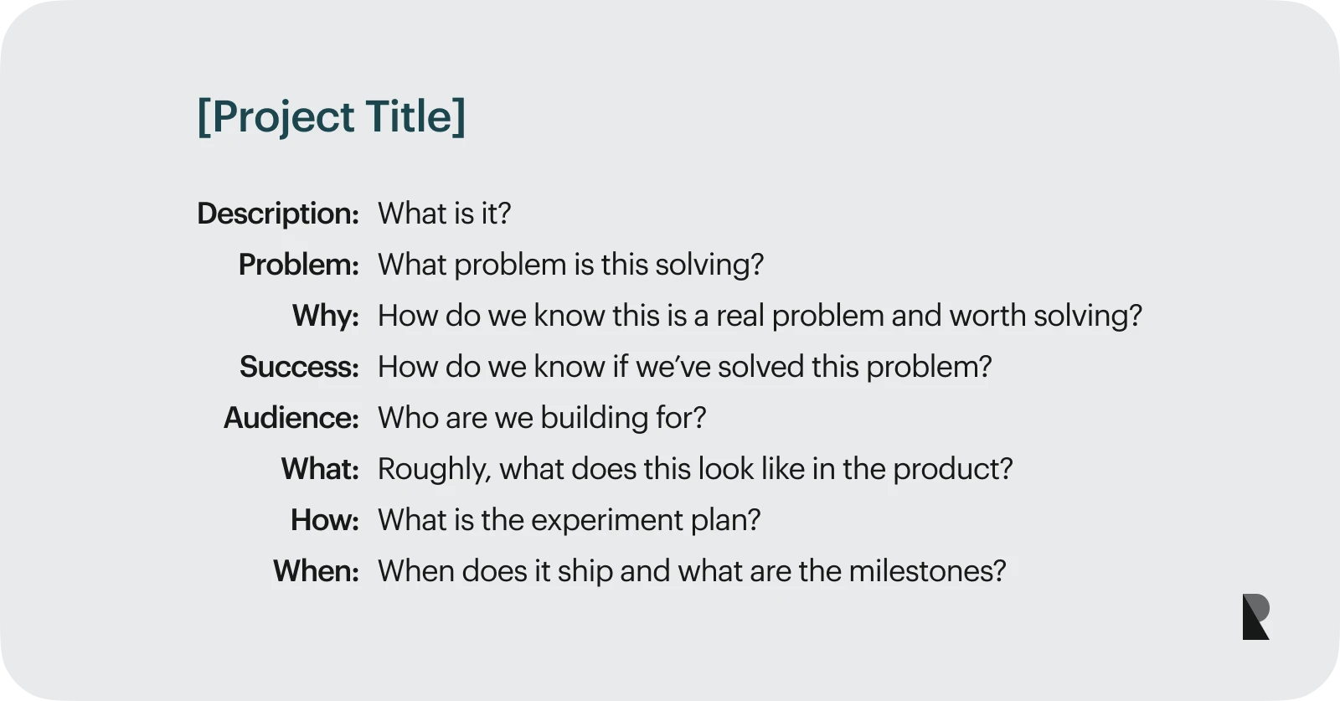Image resolution: width=1340 pixels, height=701 pixels.
Task: Click the "Roughly, what does this look like" line
Action: 695,469
